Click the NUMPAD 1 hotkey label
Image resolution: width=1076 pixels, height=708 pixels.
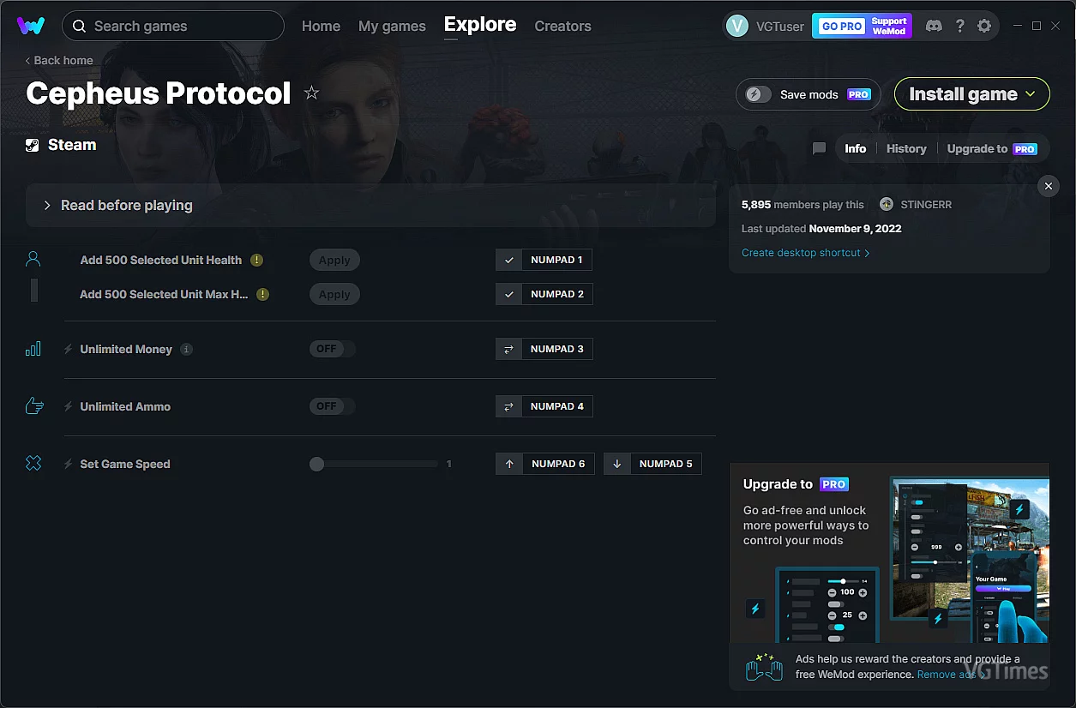pos(556,260)
